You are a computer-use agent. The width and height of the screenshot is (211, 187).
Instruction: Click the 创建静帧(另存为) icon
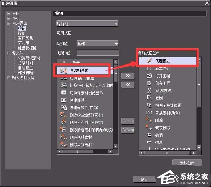pos(64,108)
